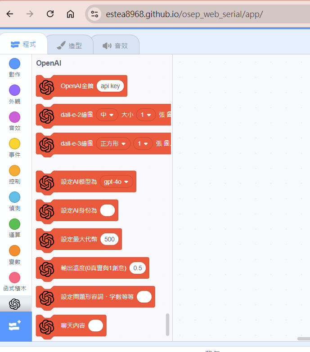The height and width of the screenshot is (352, 310).
Task: Go back using browser back arrow
Action: (10, 14)
